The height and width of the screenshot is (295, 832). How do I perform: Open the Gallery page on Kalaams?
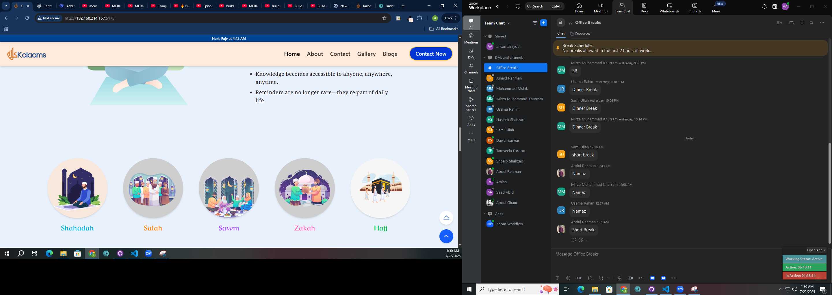pos(366,54)
